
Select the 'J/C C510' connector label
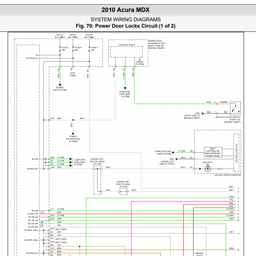[x=123, y=186]
